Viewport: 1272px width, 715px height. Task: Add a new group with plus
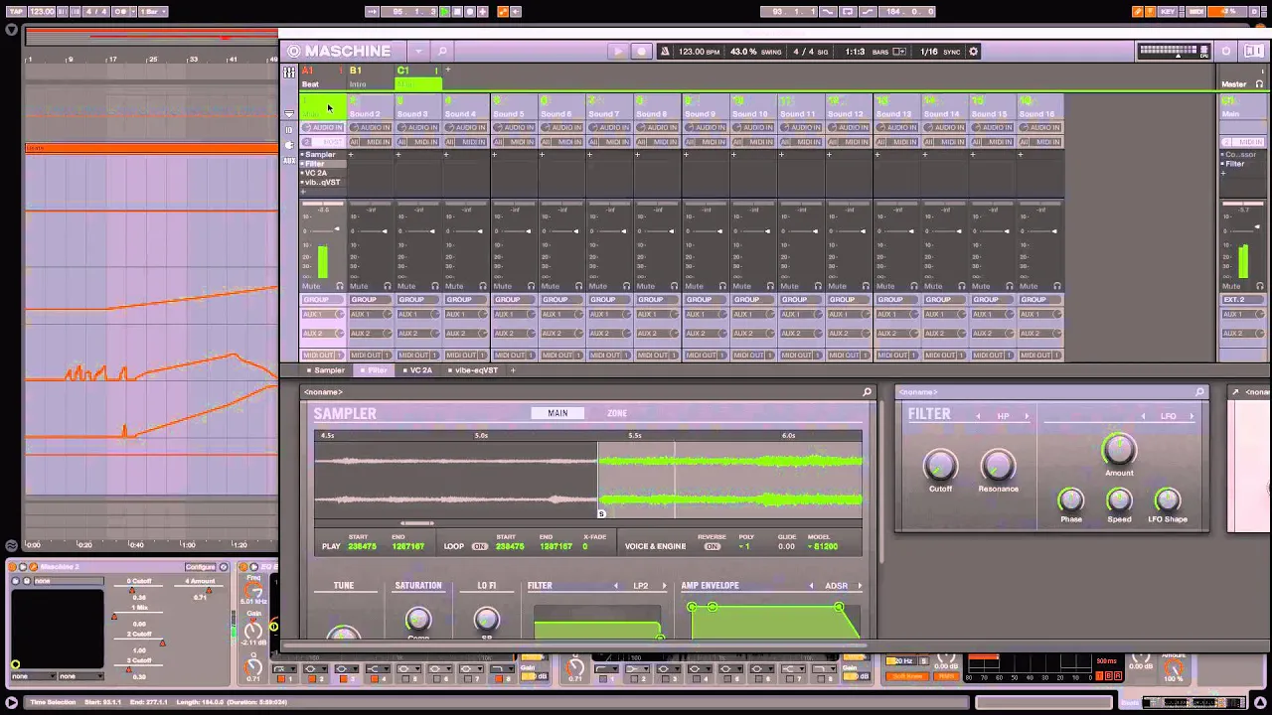pos(447,71)
